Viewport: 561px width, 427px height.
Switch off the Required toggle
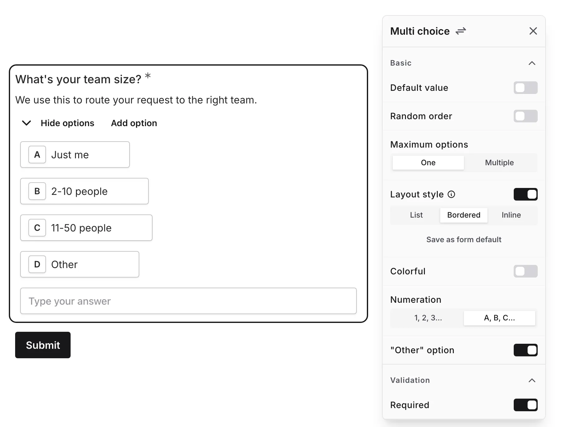[525, 405]
